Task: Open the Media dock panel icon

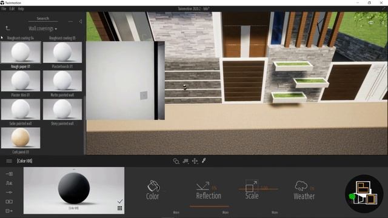Action: [x=9, y=202]
